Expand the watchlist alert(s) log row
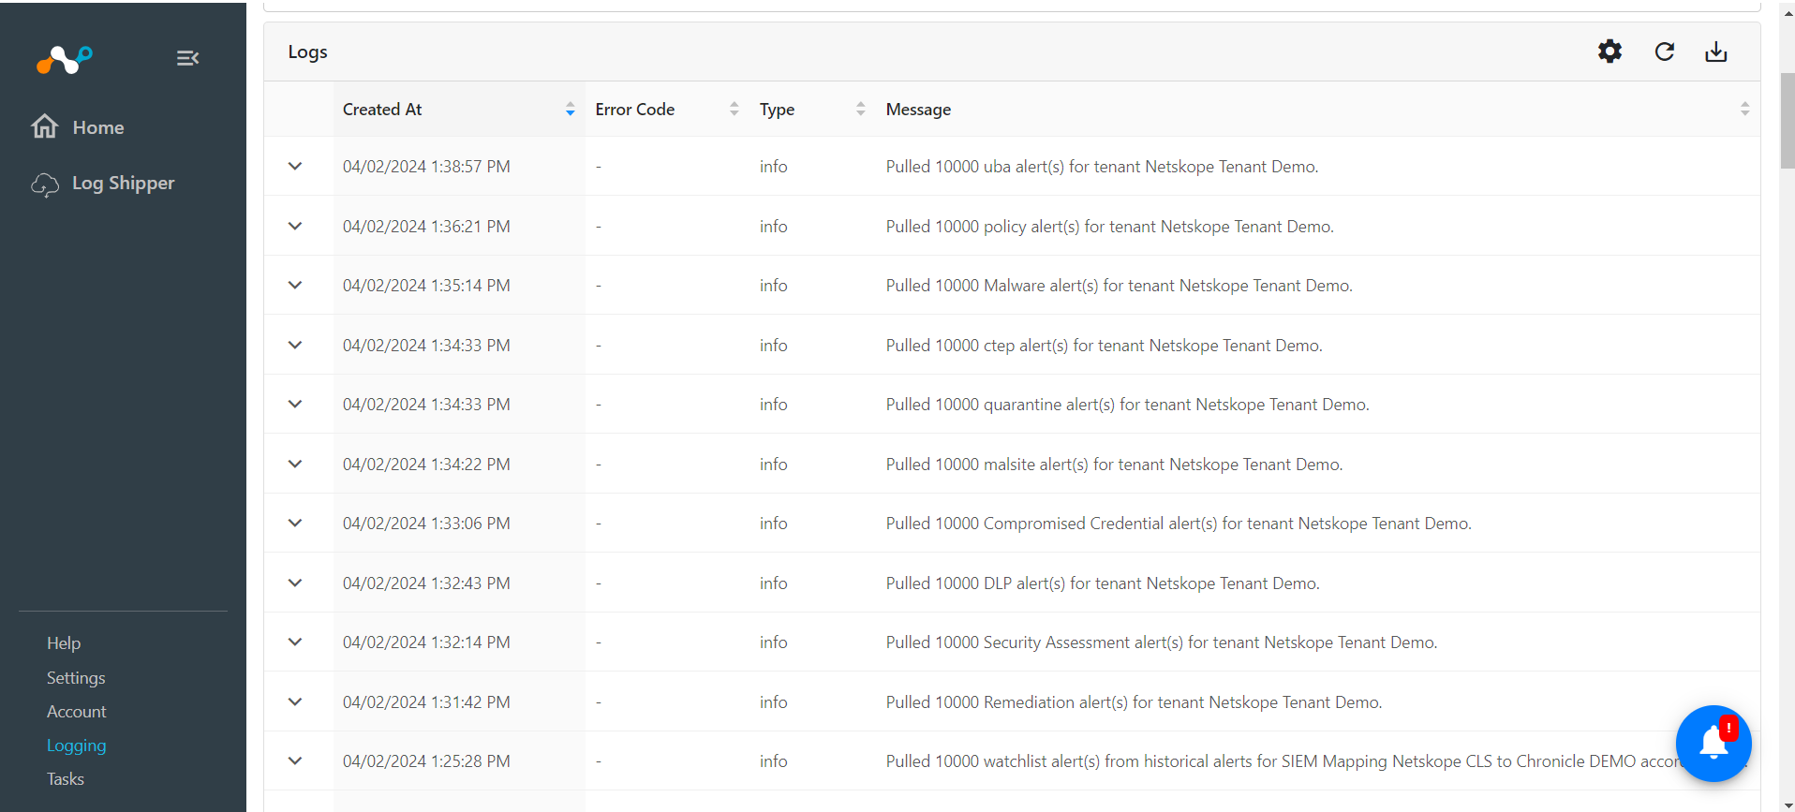 pos(295,761)
